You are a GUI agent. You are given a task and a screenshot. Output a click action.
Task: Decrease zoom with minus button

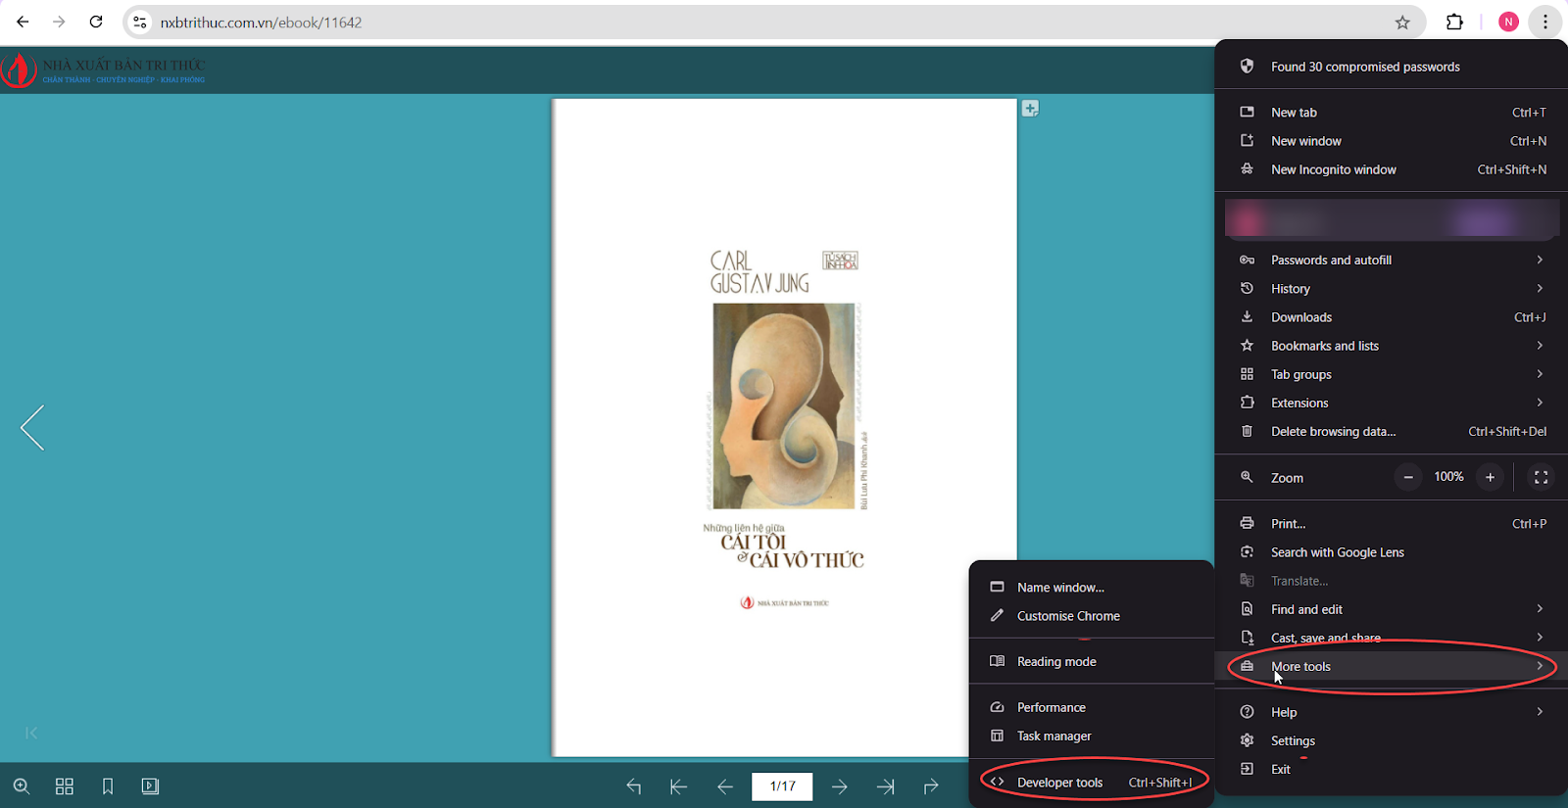(1408, 477)
